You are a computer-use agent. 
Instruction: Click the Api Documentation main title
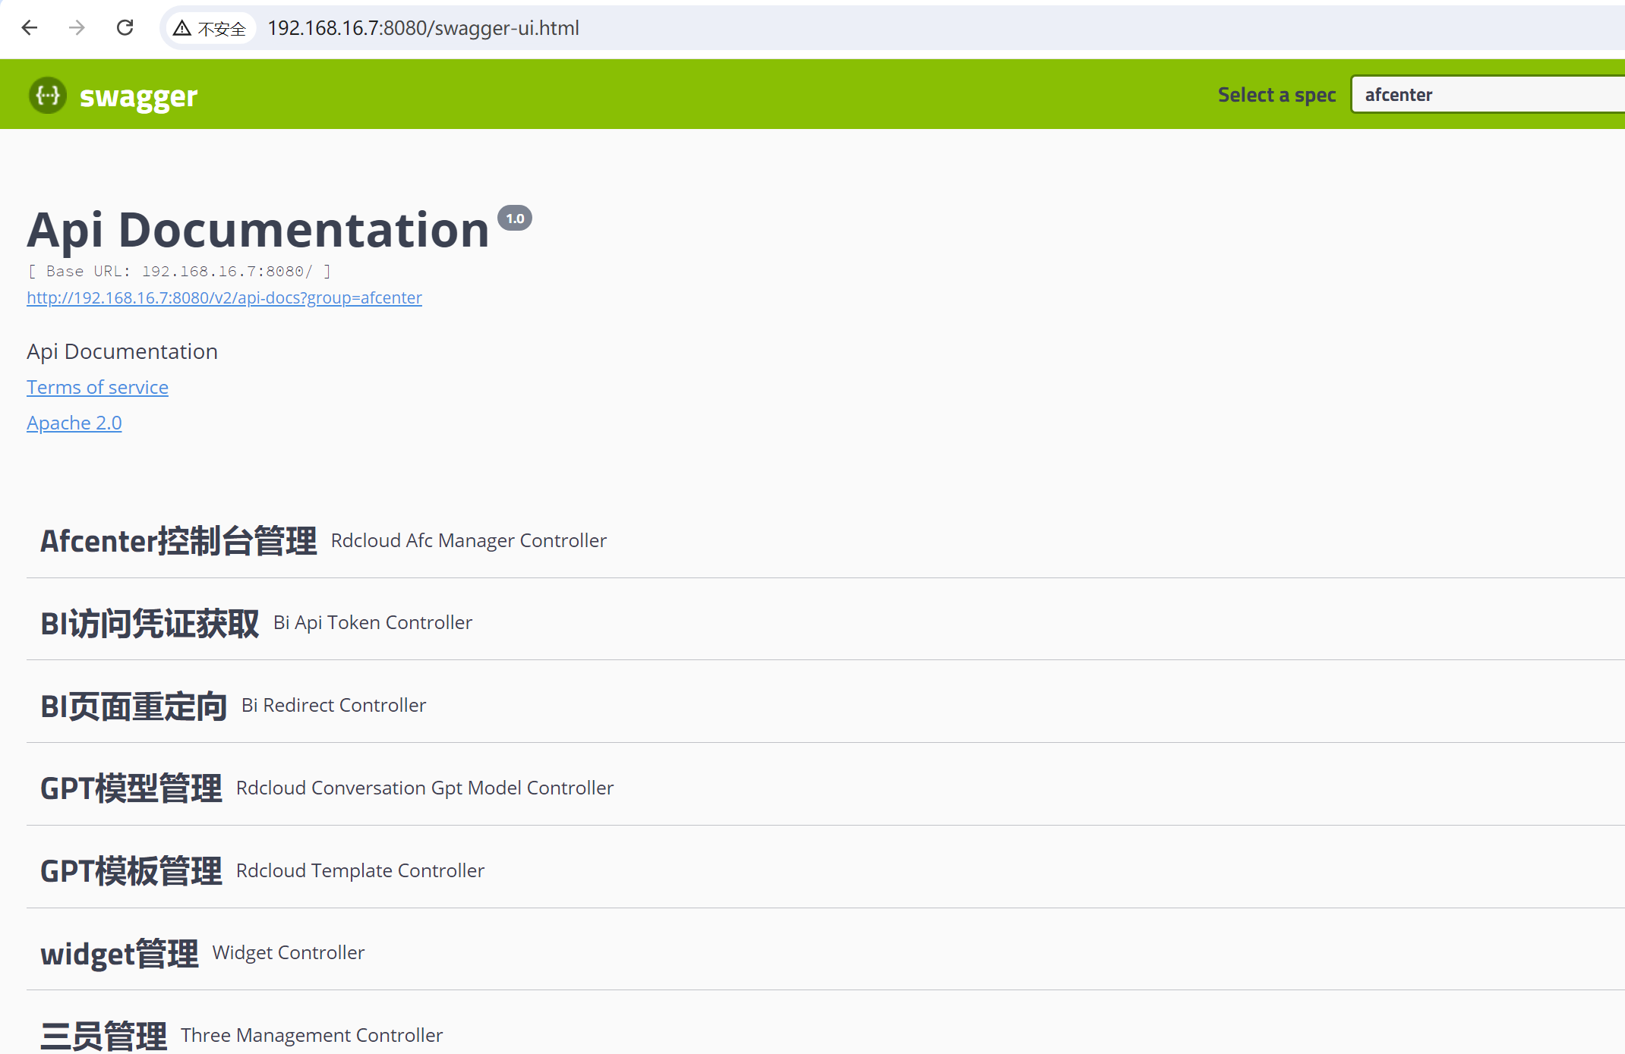258,230
